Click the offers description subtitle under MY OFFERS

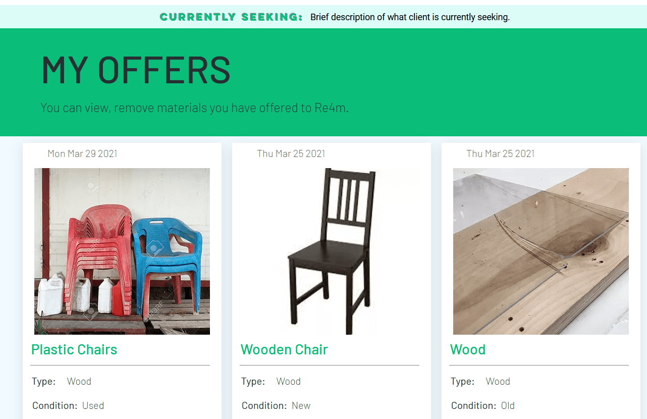coord(194,108)
